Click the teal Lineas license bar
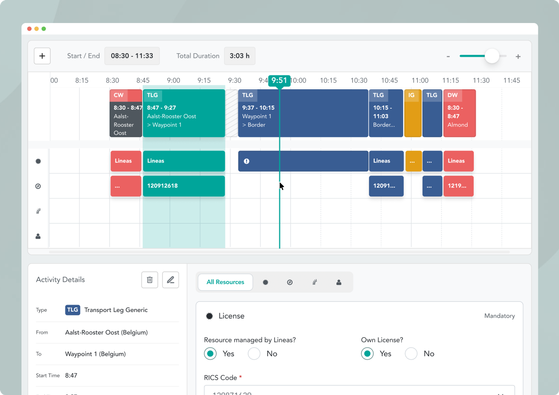The height and width of the screenshot is (395, 559). coord(184,161)
